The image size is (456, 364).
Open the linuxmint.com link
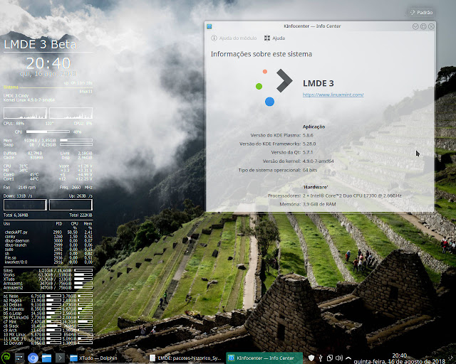[333, 95]
